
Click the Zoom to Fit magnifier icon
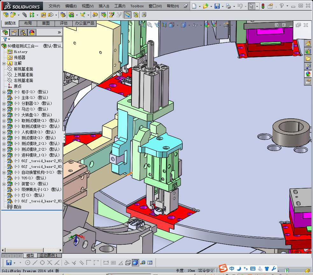[142, 25]
